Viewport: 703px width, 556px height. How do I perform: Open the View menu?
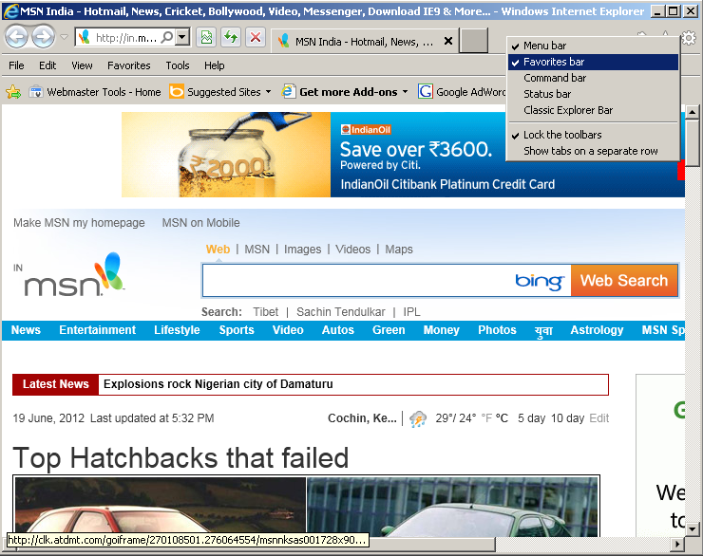[x=82, y=65]
